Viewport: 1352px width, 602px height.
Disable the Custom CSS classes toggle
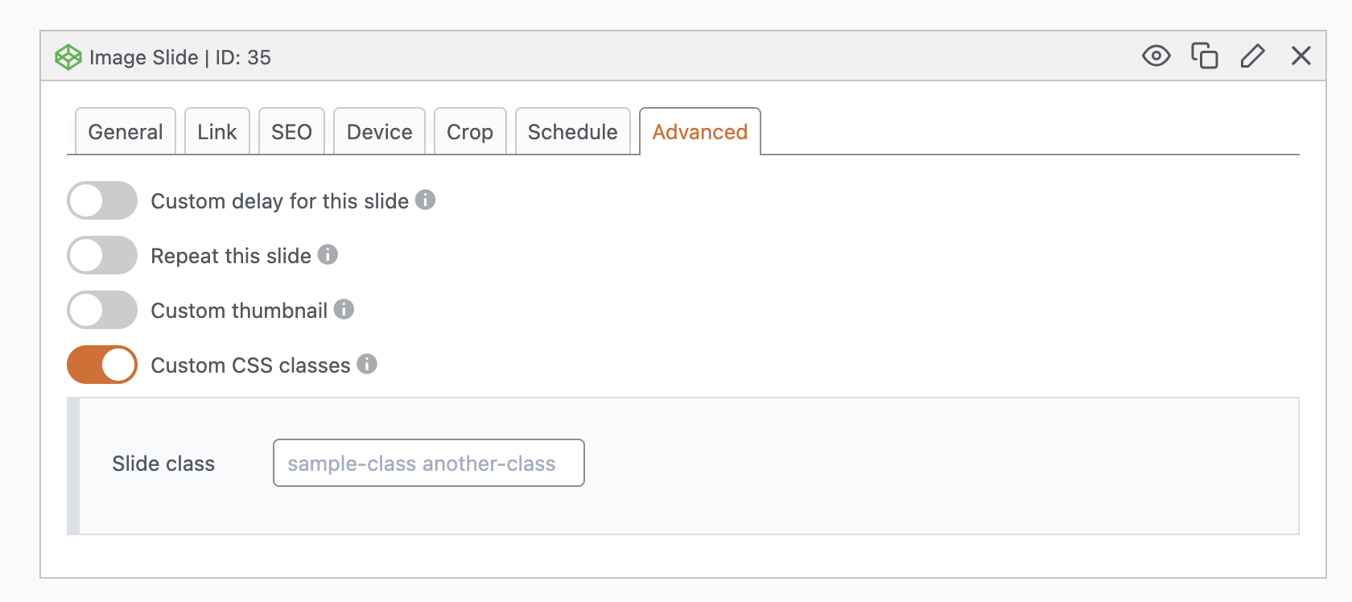click(x=102, y=365)
